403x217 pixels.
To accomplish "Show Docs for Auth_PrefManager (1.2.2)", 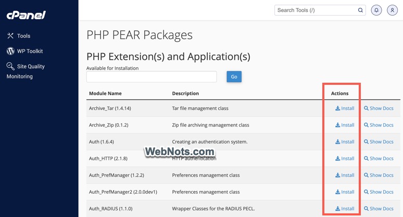I will tap(379, 175).
